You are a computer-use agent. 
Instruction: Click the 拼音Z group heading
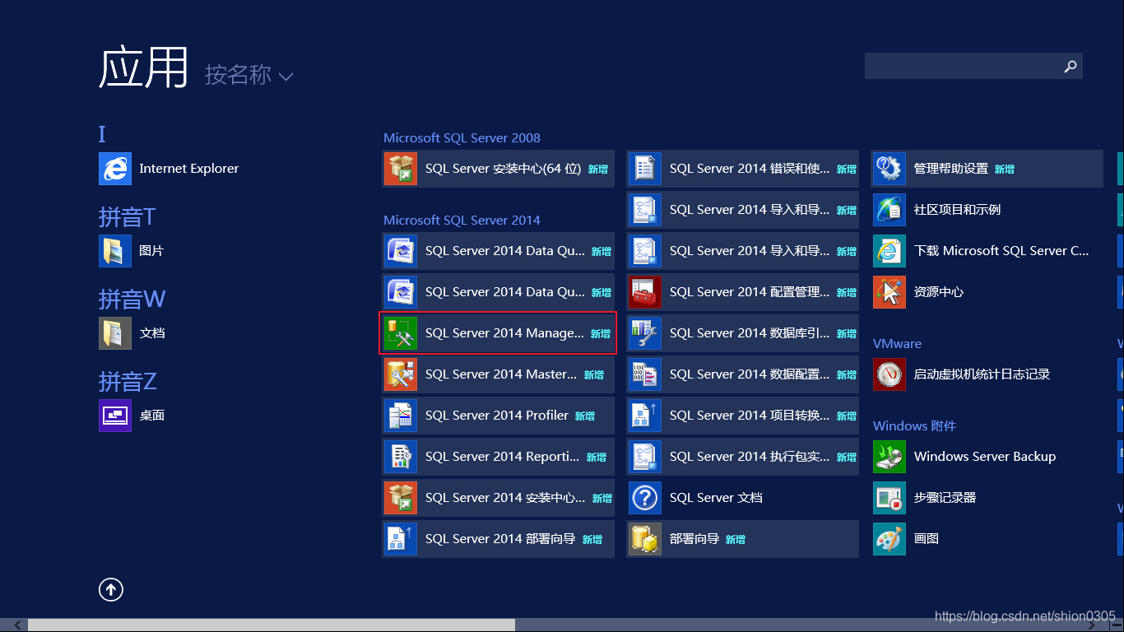pyautogui.click(x=128, y=381)
